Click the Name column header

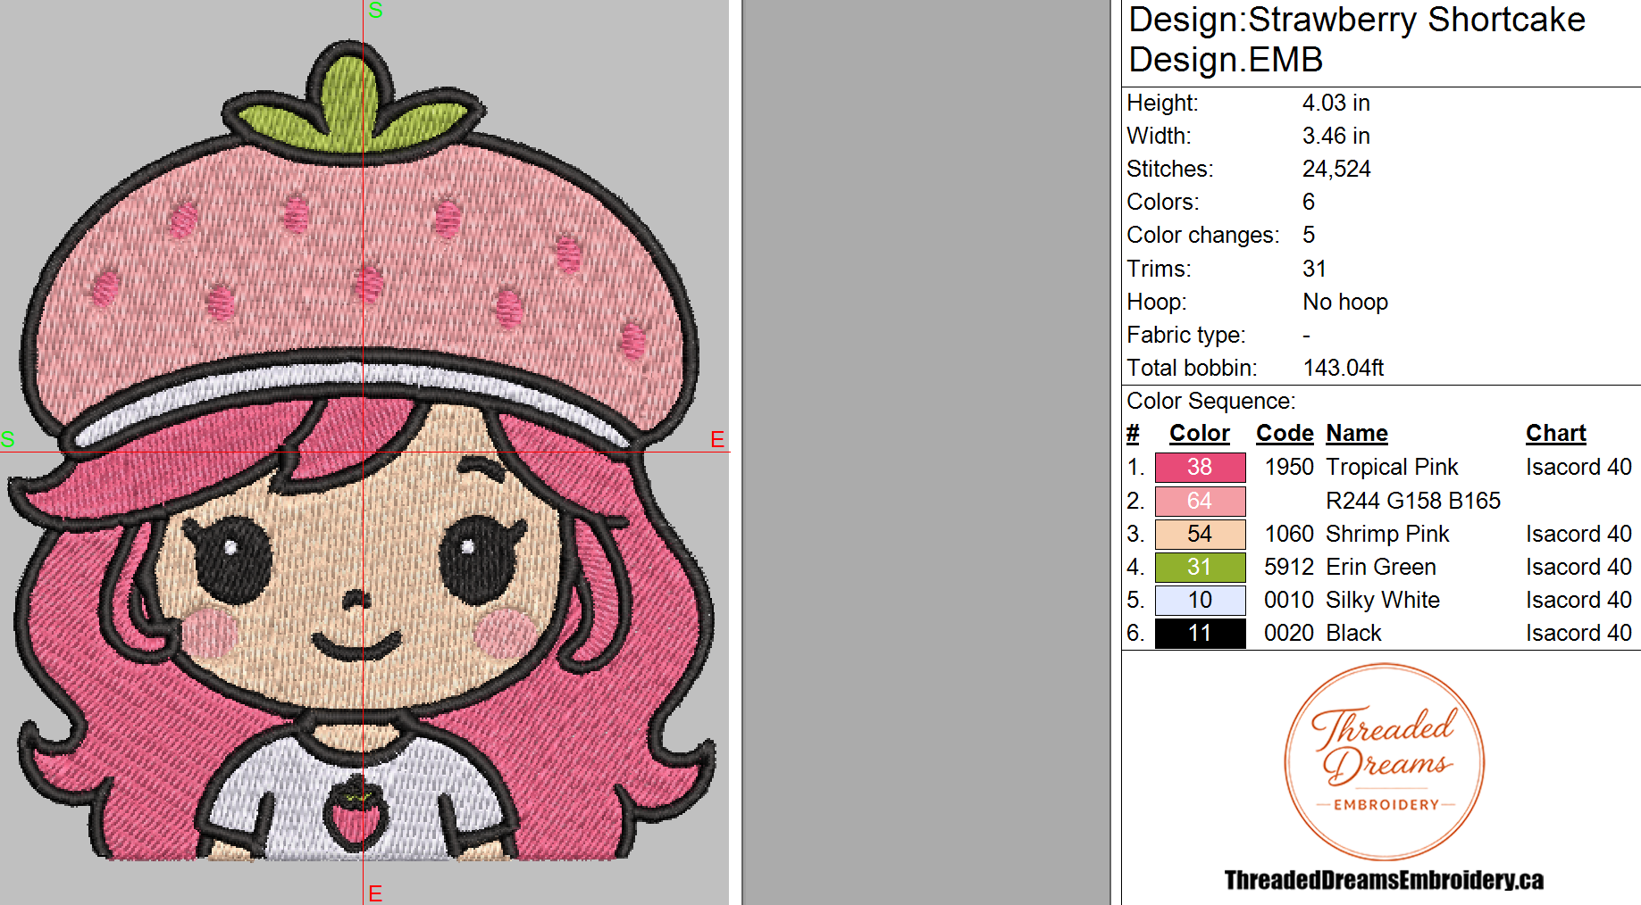click(1356, 434)
